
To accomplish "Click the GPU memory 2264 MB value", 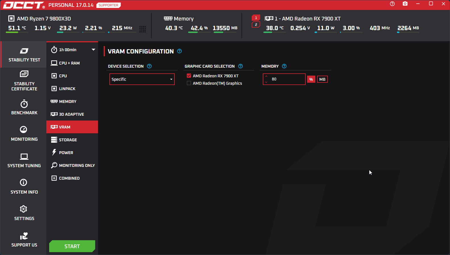I will click(x=408, y=28).
